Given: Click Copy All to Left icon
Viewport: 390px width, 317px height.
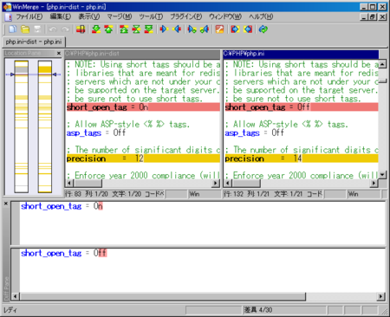Looking at the screenshot, I should click(x=248, y=29).
